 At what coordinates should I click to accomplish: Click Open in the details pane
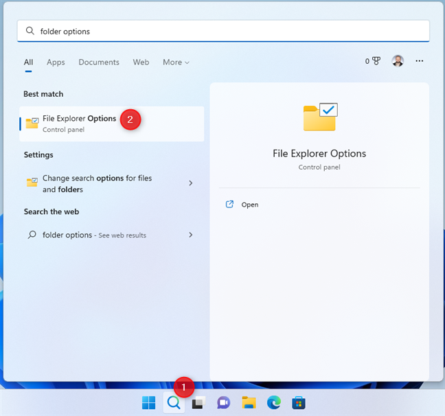coord(250,205)
